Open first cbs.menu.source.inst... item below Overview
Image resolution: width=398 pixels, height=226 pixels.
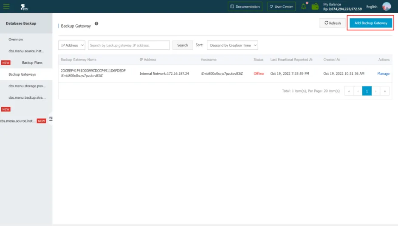[26, 51]
